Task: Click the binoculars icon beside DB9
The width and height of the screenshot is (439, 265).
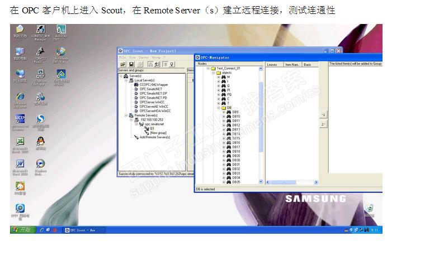Action: 229,112
